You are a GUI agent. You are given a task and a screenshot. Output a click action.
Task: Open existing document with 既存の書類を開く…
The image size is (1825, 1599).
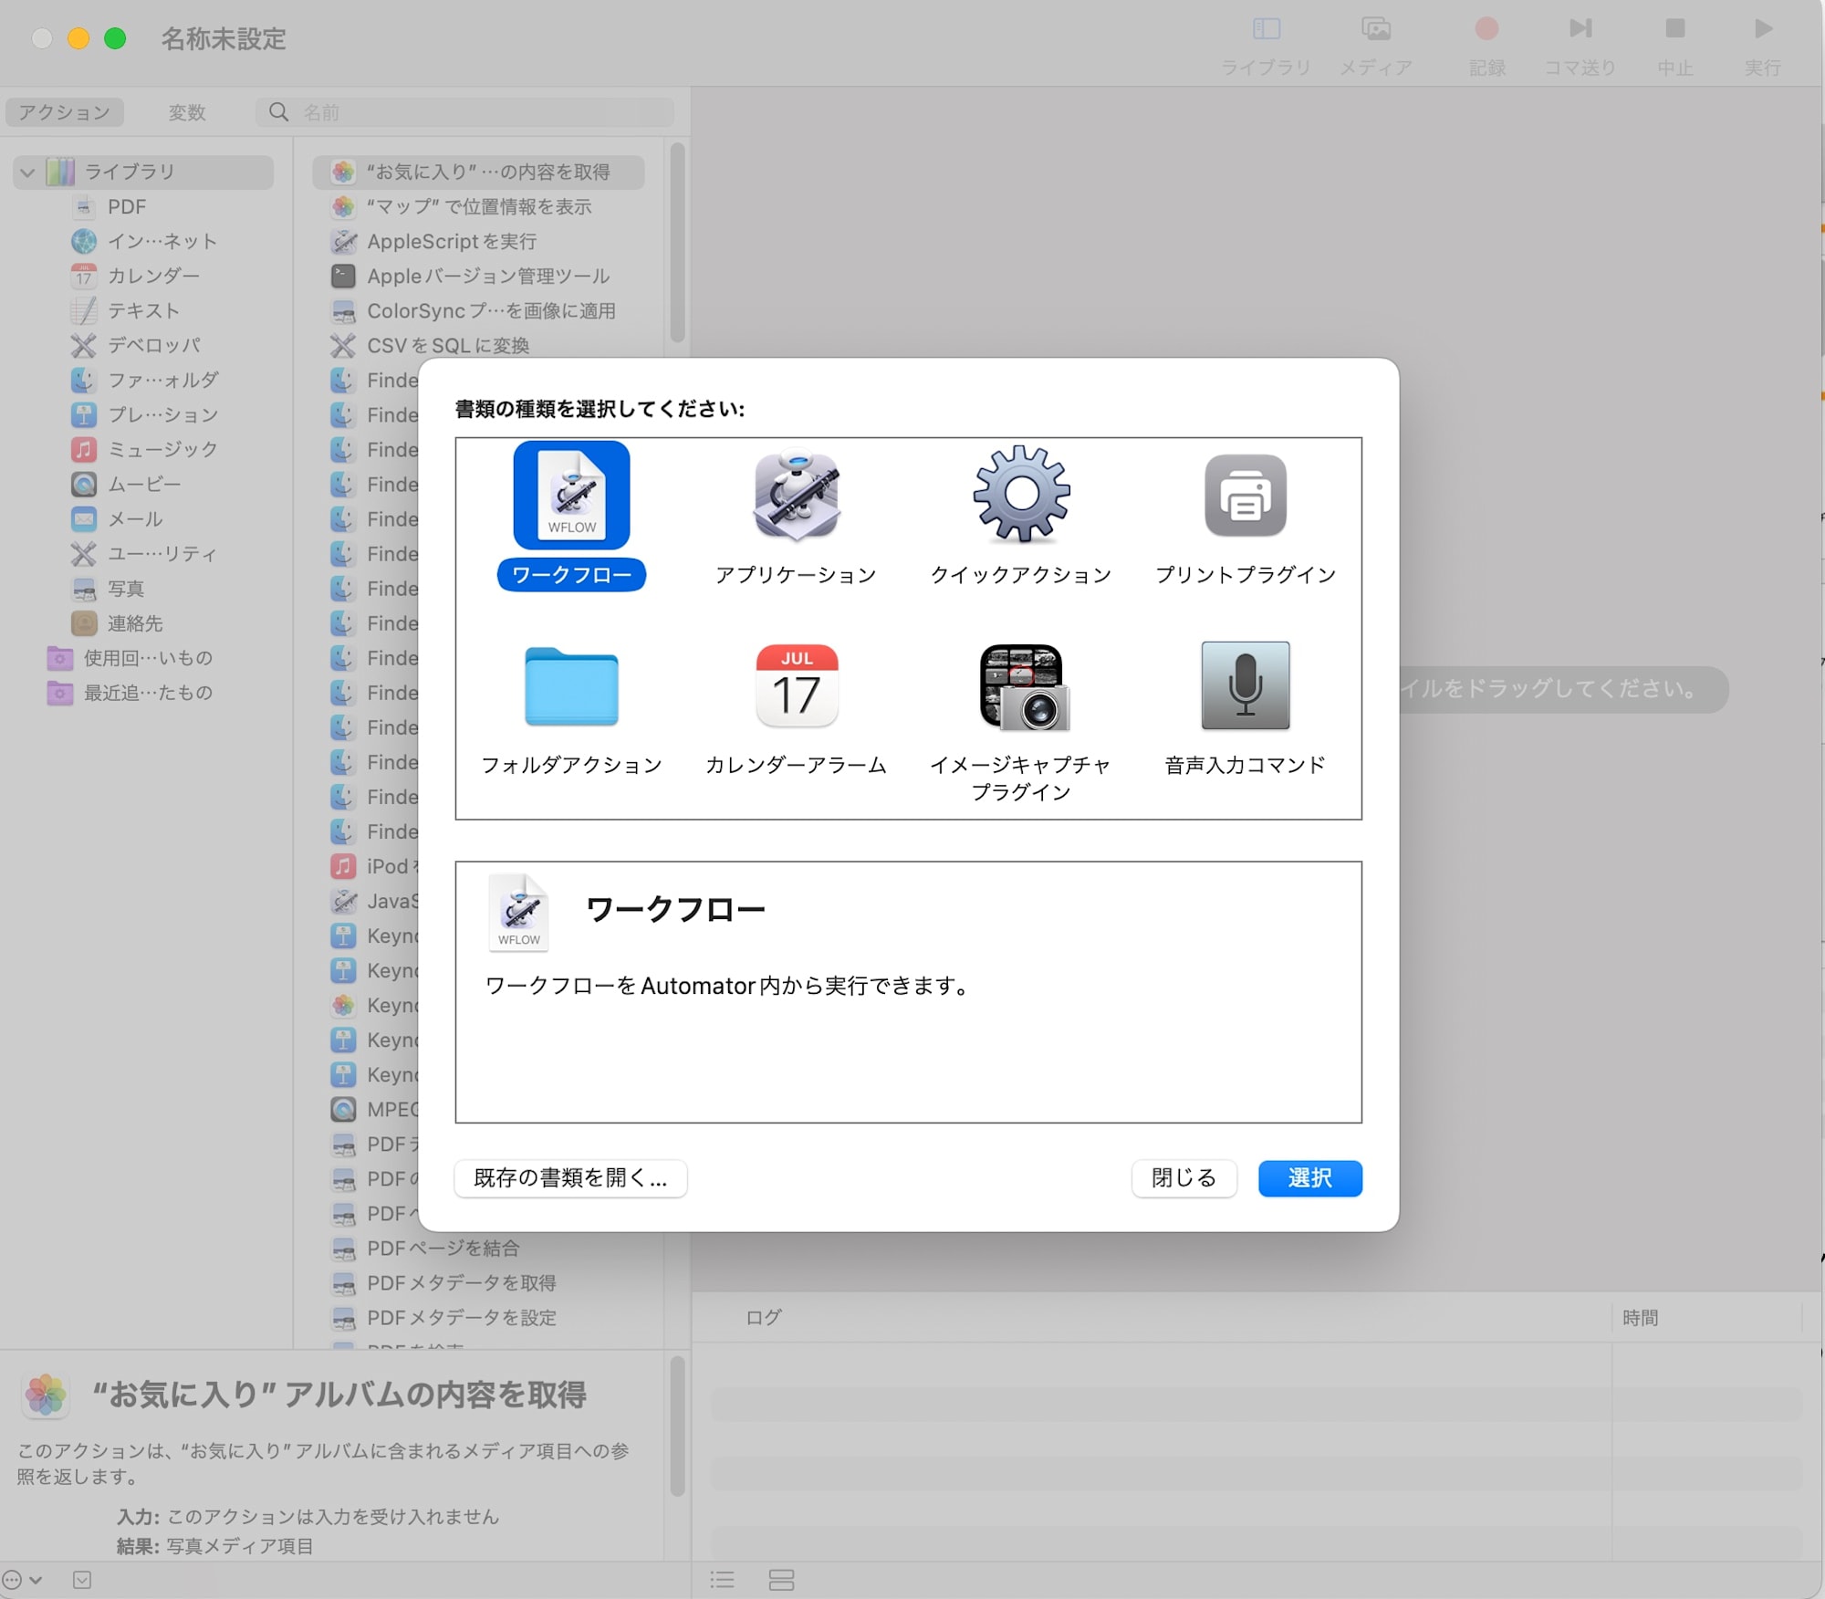tap(570, 1178)
